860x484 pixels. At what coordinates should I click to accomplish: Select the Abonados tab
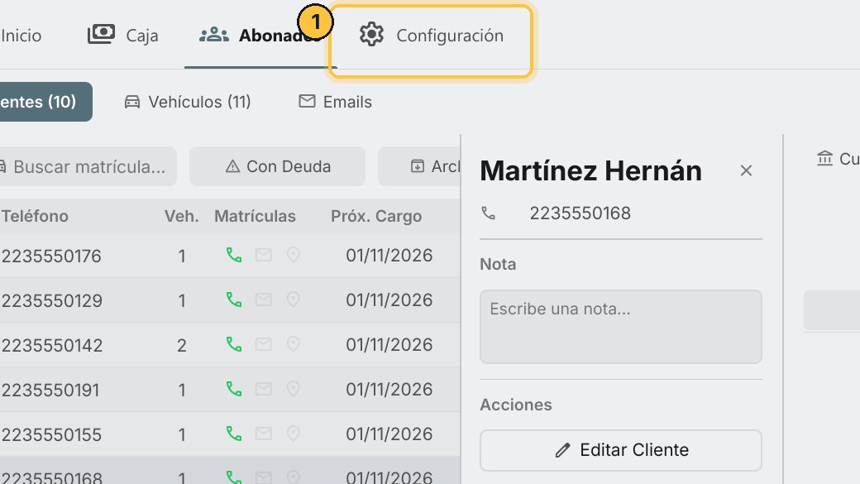[x=260, y=36]
